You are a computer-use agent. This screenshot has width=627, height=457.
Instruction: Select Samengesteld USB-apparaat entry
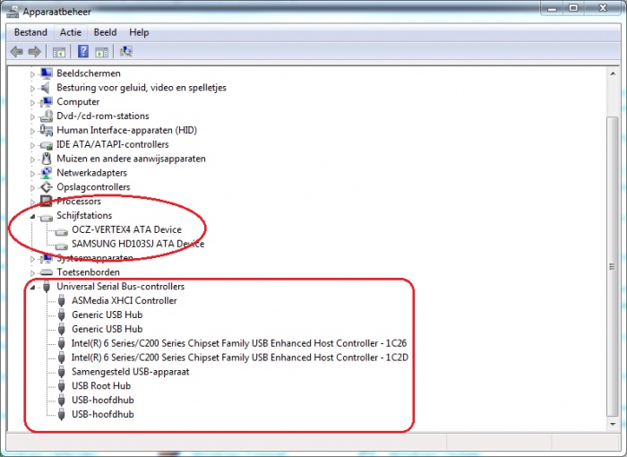pyautogui.click(x=131, y=372)
